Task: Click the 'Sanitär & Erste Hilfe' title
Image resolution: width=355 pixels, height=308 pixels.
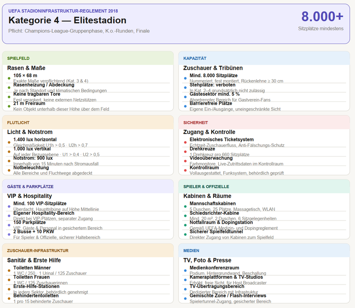Action: [x=34, y=260]
